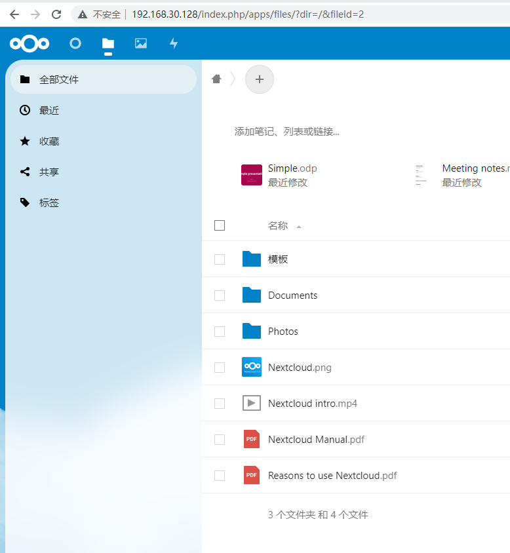This screenshot has height=553, width=510.
Task: Click the Meeting notes document thumbnail
Action: coord(421,175)
